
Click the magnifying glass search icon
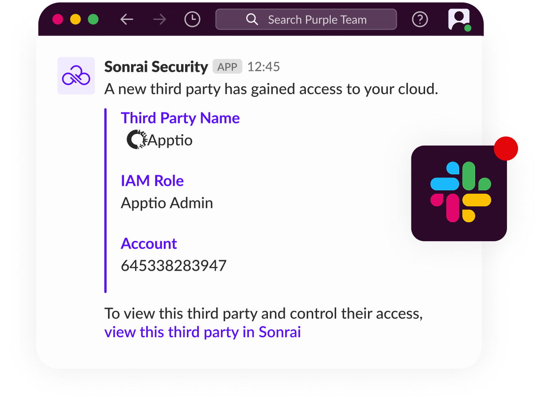point(252,19)
